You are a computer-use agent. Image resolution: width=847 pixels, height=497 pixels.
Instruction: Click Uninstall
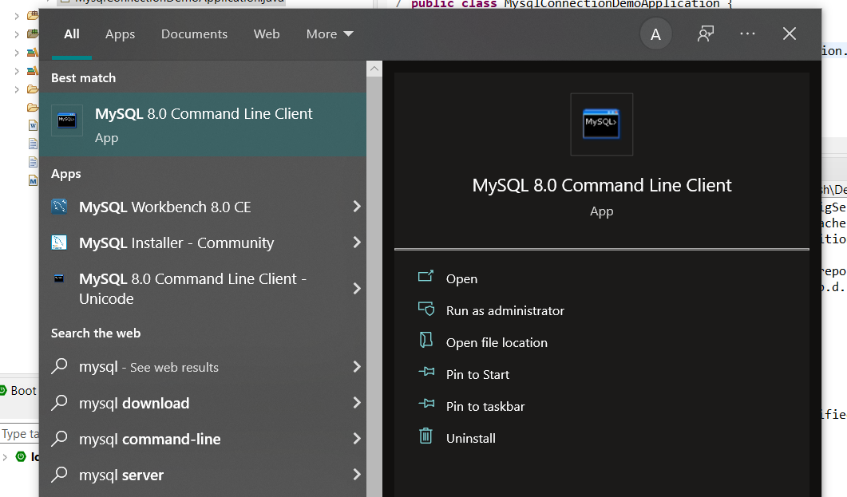coord(470,438)
